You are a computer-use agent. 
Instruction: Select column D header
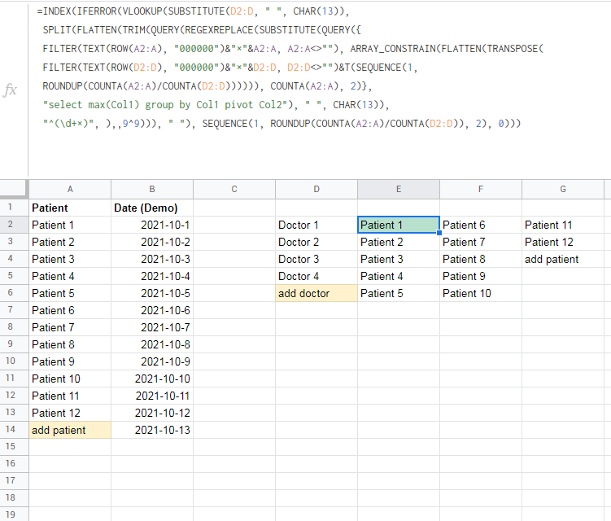coord(316,189)
